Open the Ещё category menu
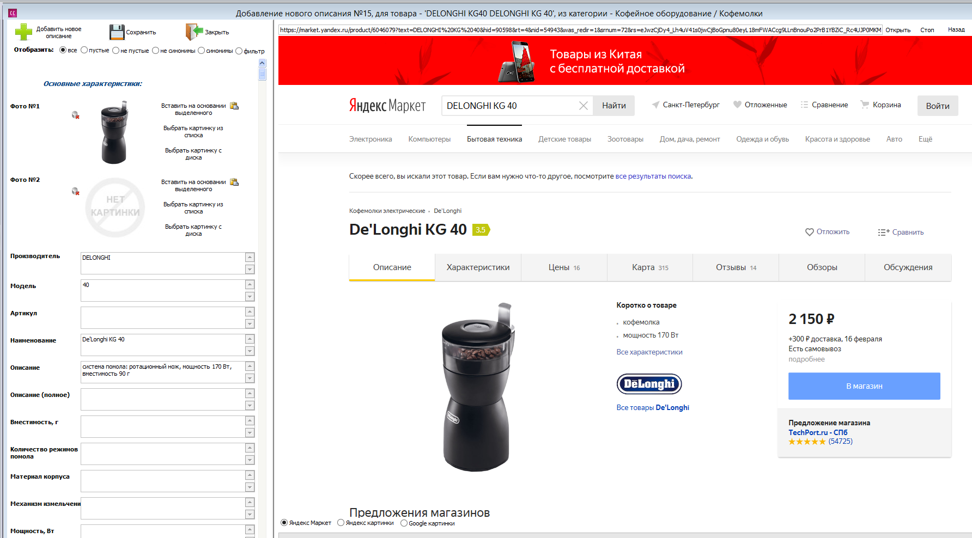The width and height of the screenshot is (972, 538). click(925, 139)
